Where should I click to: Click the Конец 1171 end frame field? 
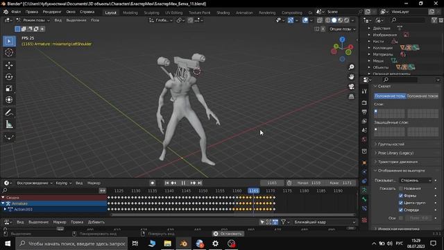click(341, 183)
